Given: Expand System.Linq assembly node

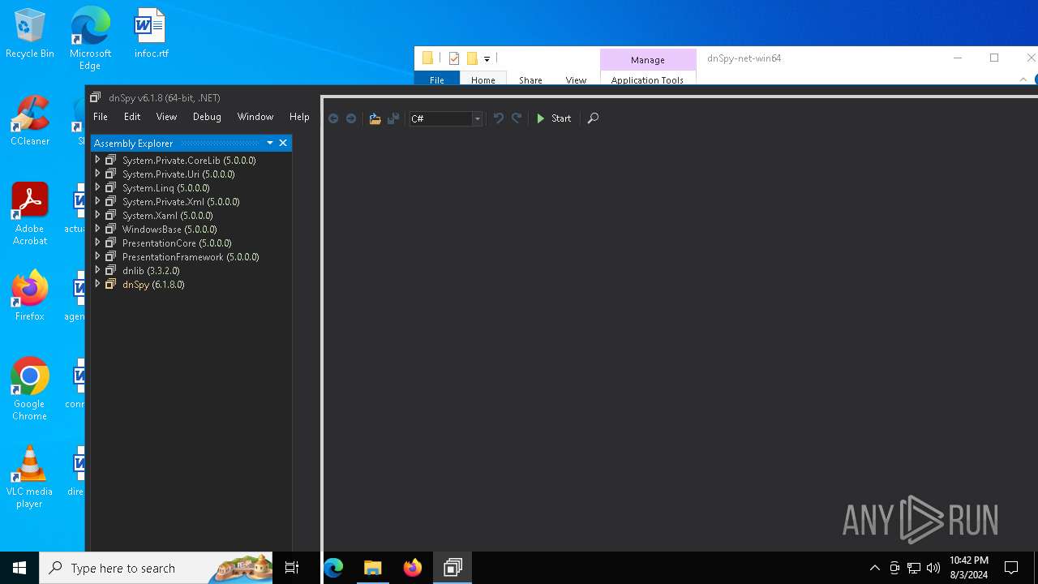Looking at the screenshot, I should point(97,187).
